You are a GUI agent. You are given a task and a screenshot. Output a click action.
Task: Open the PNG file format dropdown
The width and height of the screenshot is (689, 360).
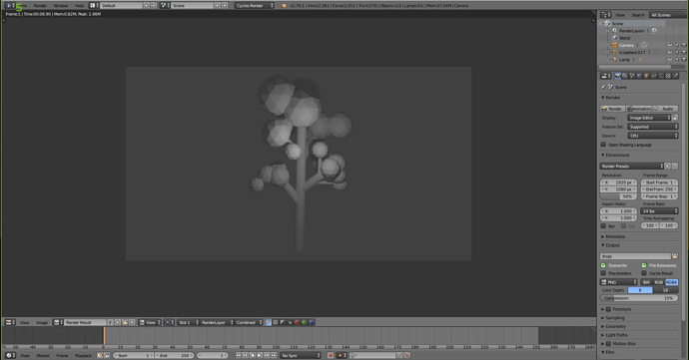[x=619, y=282]
